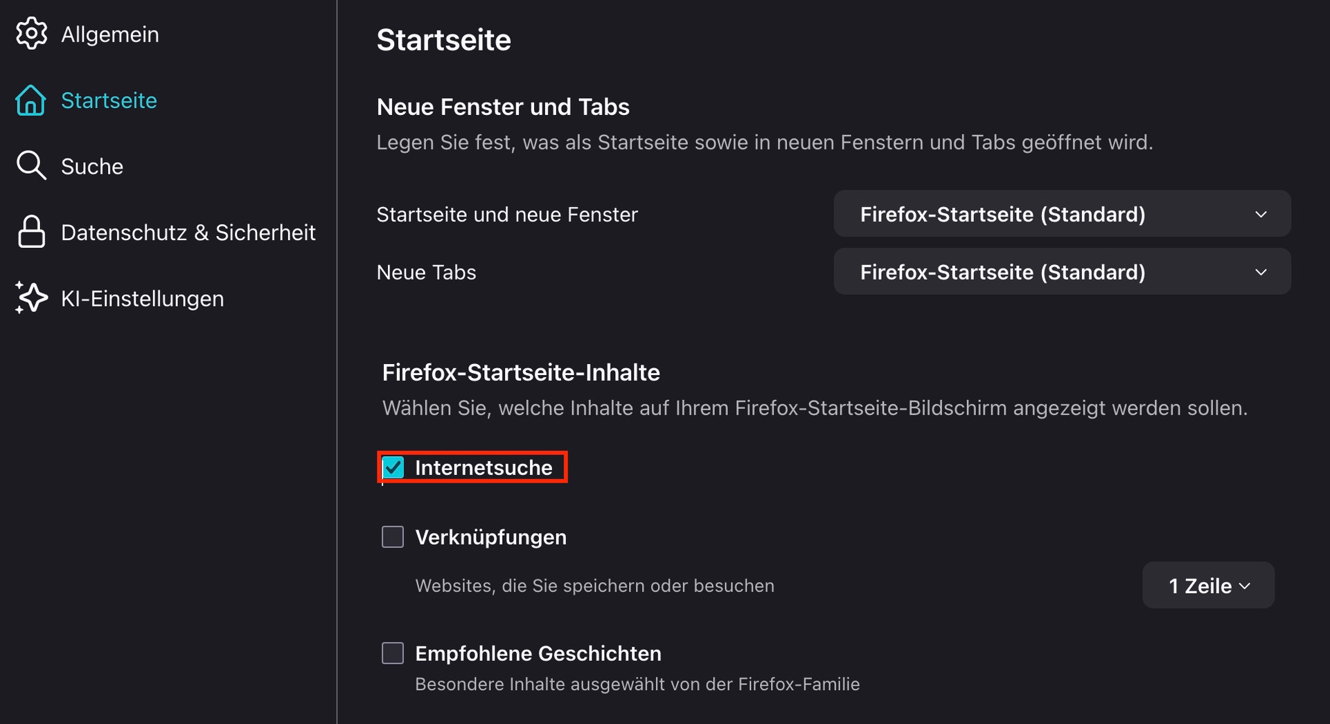Click the Empfohlene Geschichten label text
The height and width of the screenshot is (724, 1330).
click(x=538, y=653)
